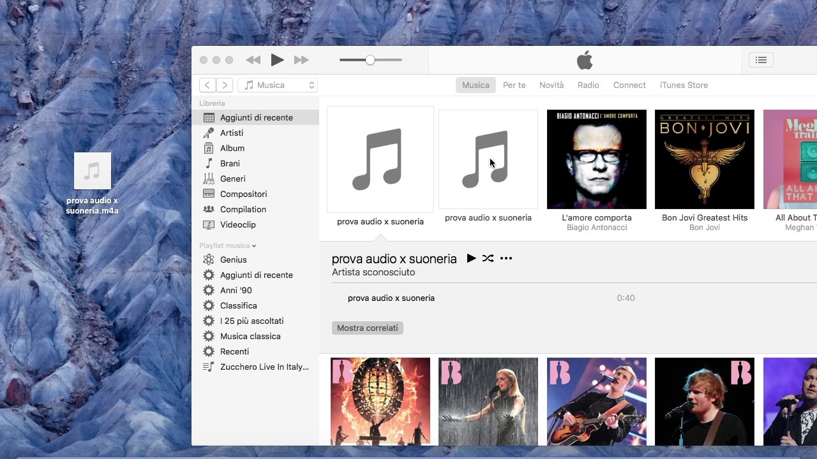
Task: Click the Videoclip sidebar icon
Action: click(208, 224)
